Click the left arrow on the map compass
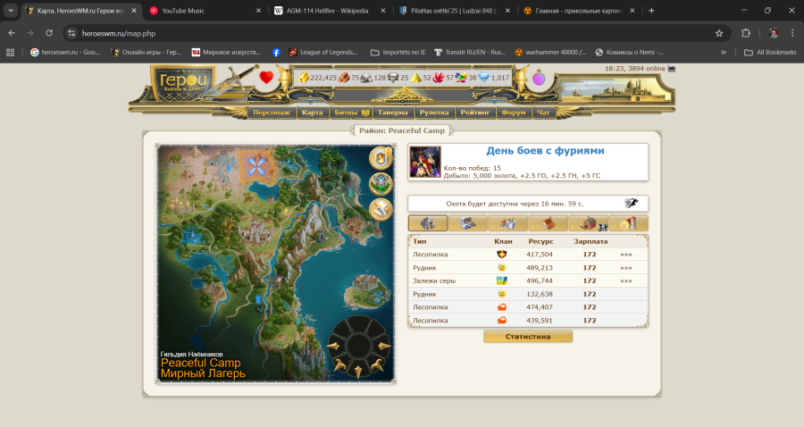 pos(333,347)
